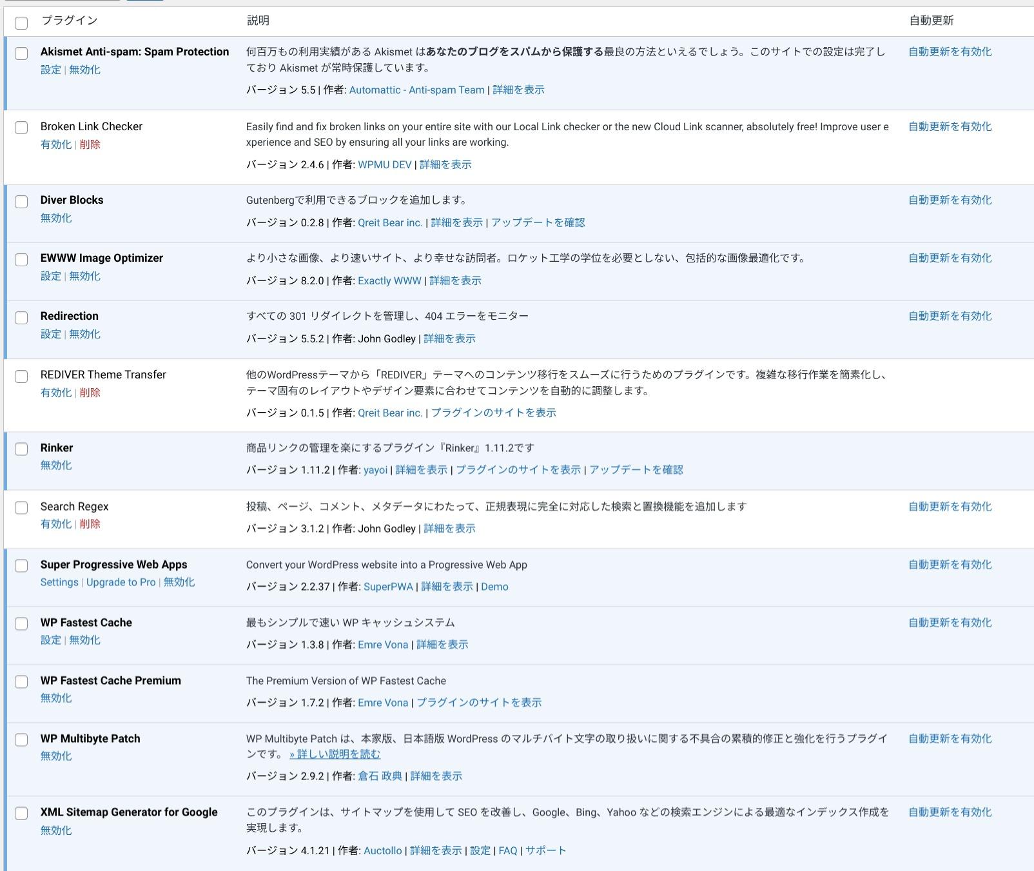Enable auto-updates for WP Multibyte Patch

click(x=950, y=739)
